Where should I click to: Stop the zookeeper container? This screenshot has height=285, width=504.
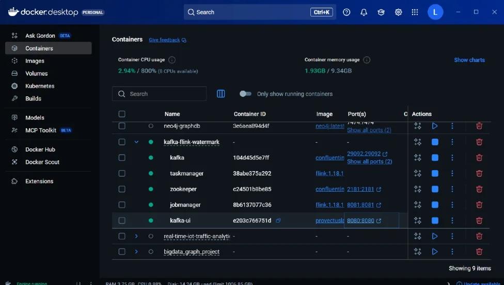pos(435,189)
